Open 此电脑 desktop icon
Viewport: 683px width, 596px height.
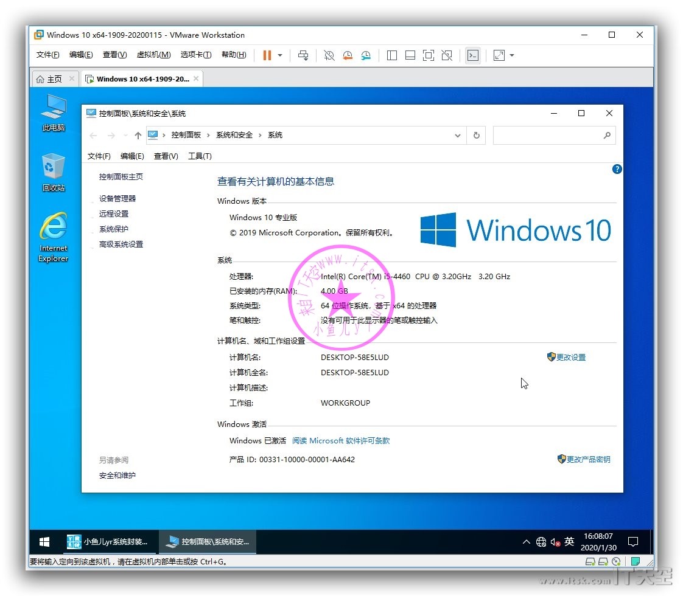tap(53, 113)
